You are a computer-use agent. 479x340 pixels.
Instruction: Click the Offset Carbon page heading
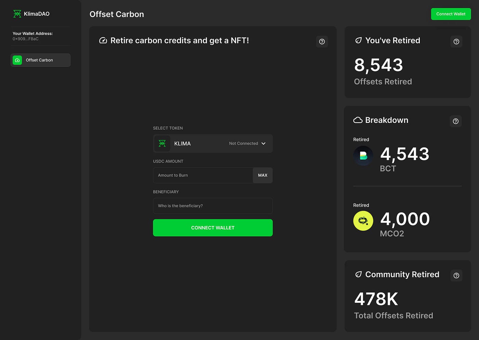[x=117, y=14]
